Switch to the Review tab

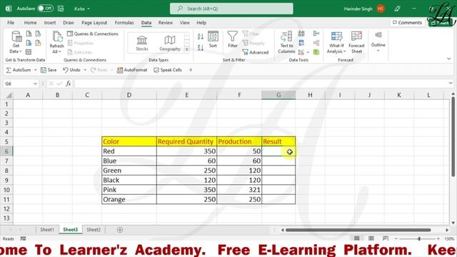tap(166, 22)
